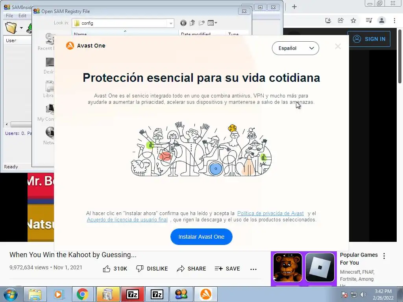
Task: Open the Español language dropdown
Action: (x=295, y=48)
